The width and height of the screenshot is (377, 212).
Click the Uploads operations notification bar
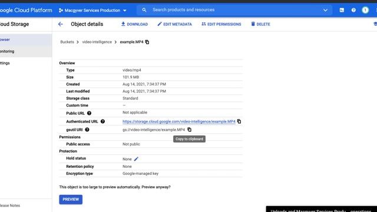(321, 209)
